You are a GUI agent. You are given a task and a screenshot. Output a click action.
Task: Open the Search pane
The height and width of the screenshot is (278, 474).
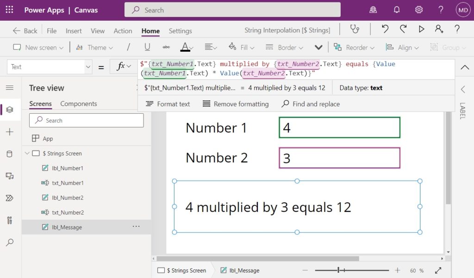pos(10,242)
